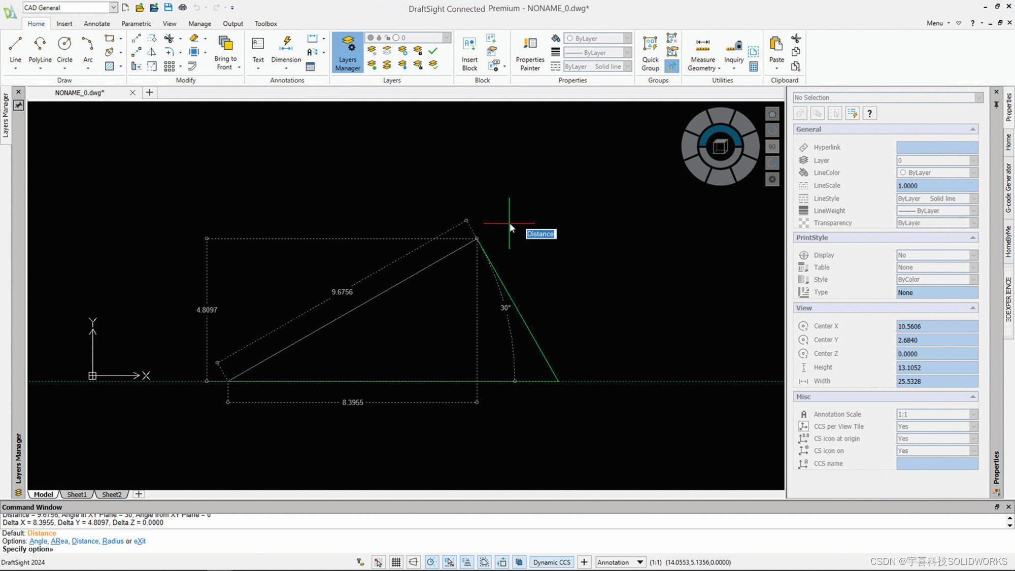Toggle entity snap in the status bar
The width and height of the screenshot is (1015, 571).
coord(449,562)
